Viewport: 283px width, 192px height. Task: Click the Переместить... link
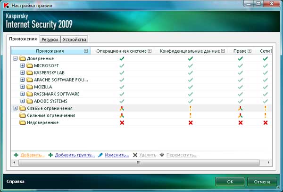tap(182, 155)
